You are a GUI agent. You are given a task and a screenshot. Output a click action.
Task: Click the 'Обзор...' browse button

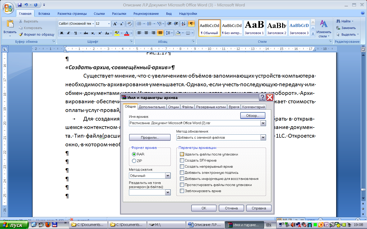click(253, 116)
